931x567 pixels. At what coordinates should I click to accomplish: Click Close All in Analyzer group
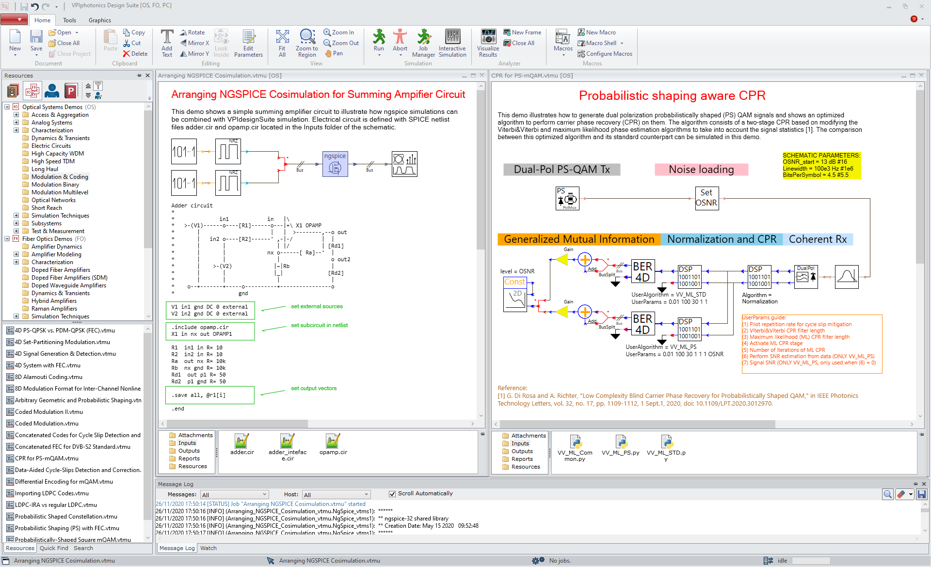coord(519,43)
